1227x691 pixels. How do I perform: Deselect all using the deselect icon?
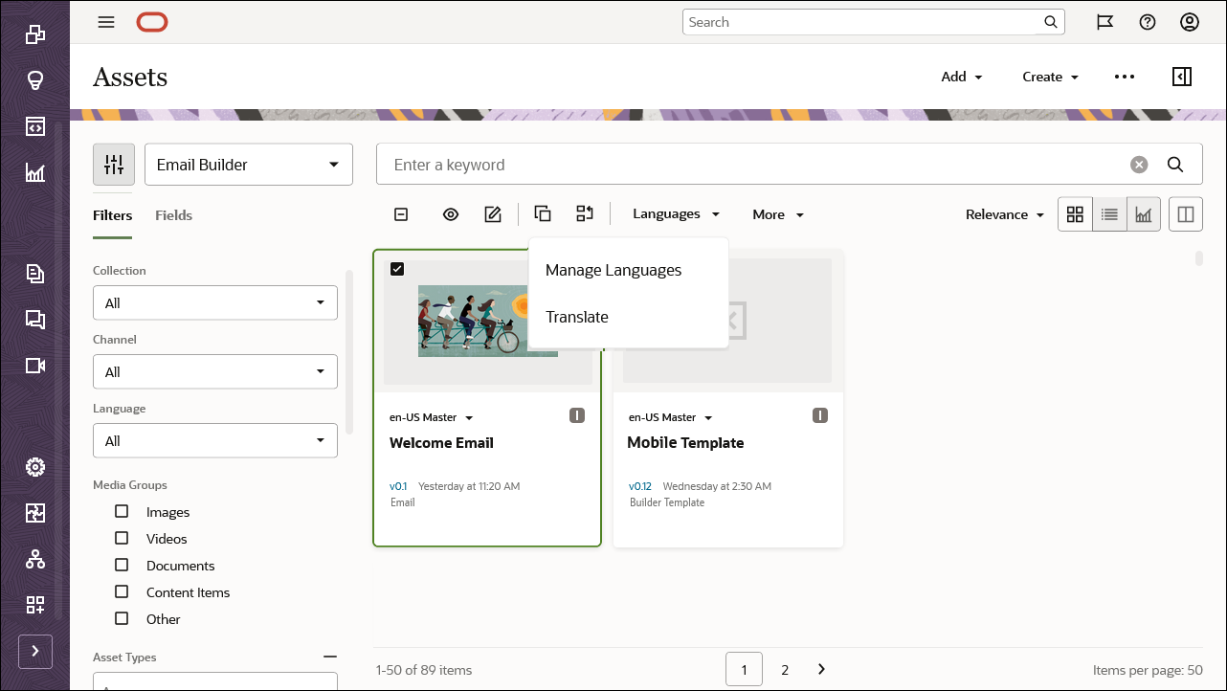[400, 213]
